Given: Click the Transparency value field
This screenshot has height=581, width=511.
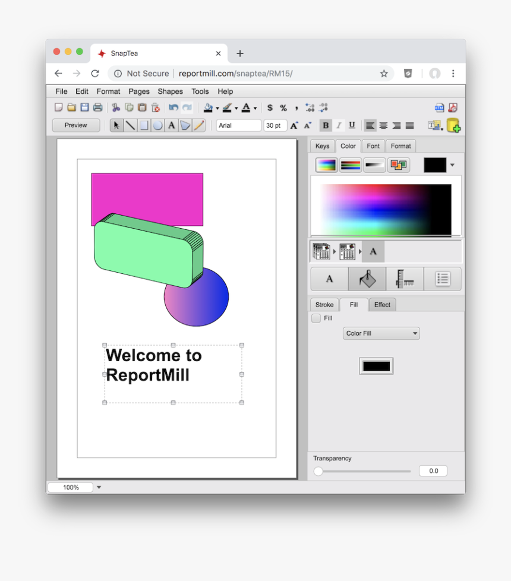Looking at the screenshot, I should pos(433,471).
